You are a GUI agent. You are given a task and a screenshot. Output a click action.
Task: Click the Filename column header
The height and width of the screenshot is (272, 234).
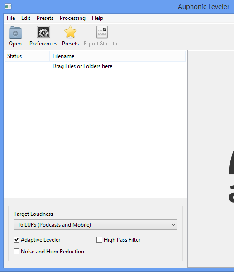point(118,56)
